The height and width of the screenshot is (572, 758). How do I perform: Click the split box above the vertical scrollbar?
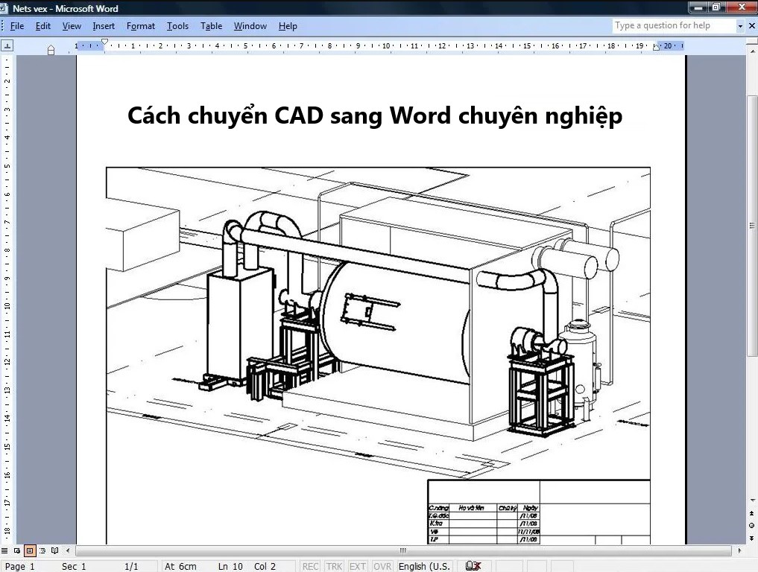(752, 41)
